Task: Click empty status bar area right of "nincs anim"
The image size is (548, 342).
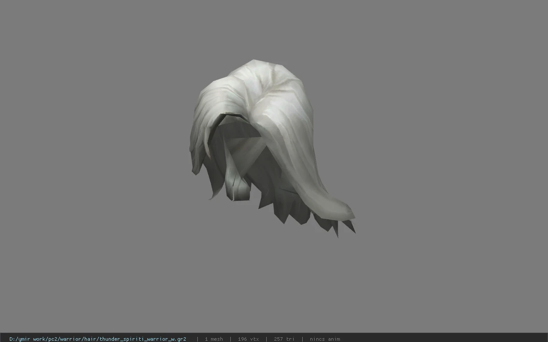Action: tap(445, 339)
